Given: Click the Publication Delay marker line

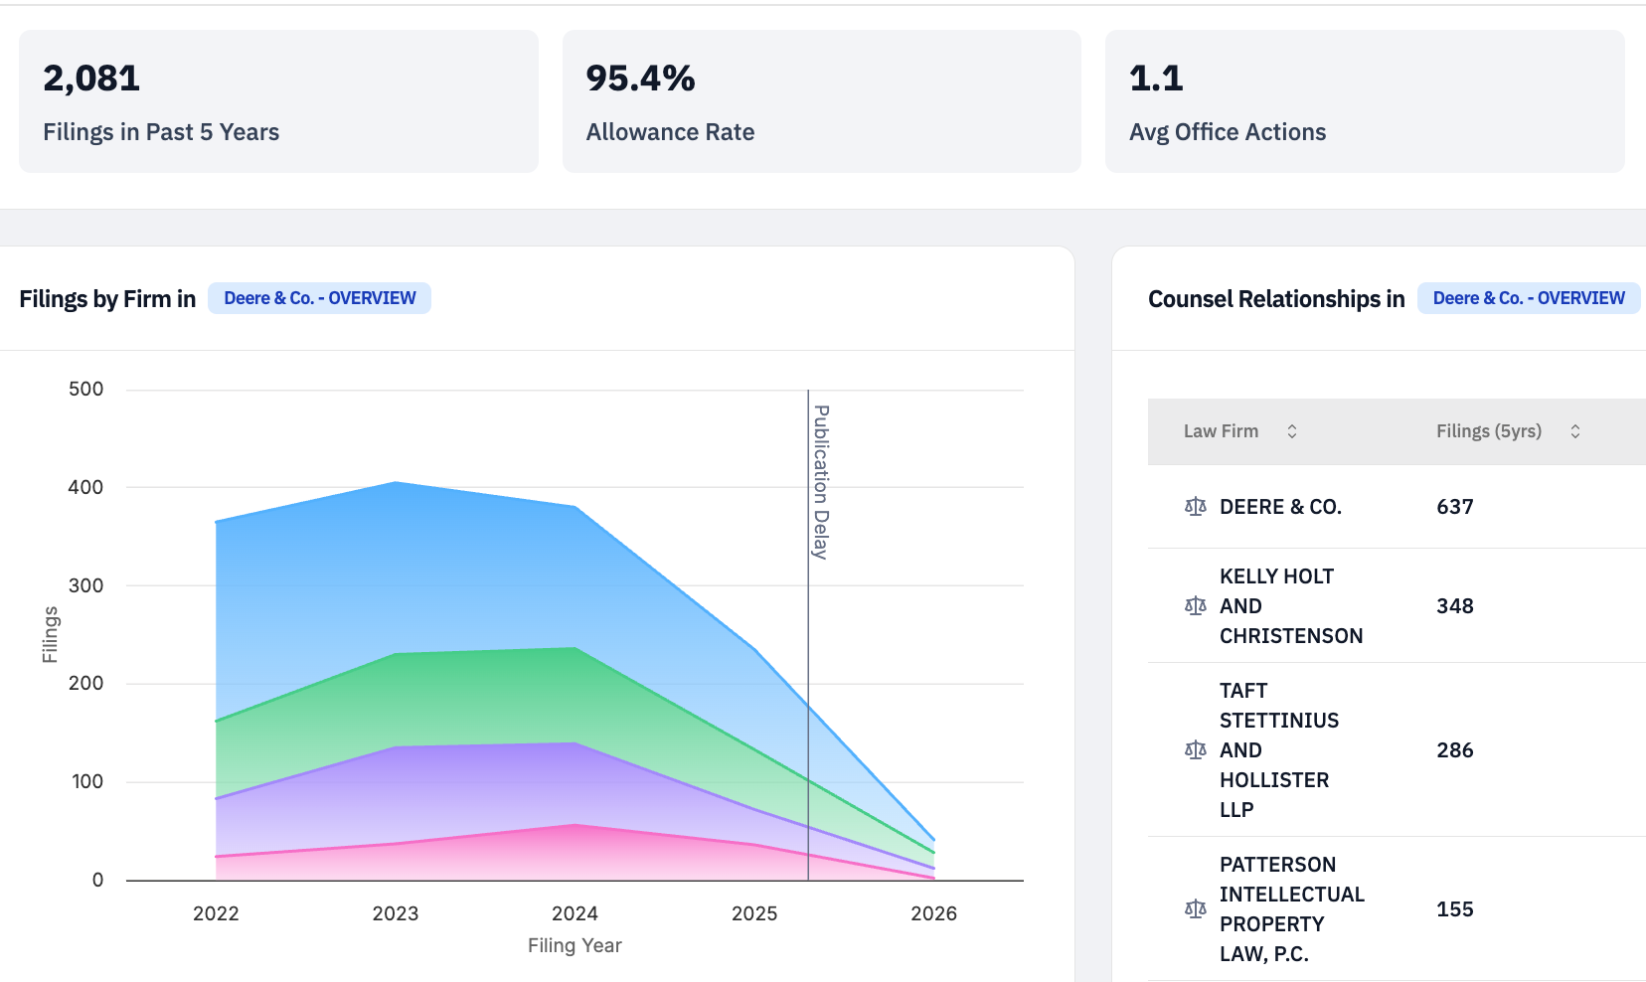Looking at the screenshot, I should pyautogui.click(x=808, y=636).
